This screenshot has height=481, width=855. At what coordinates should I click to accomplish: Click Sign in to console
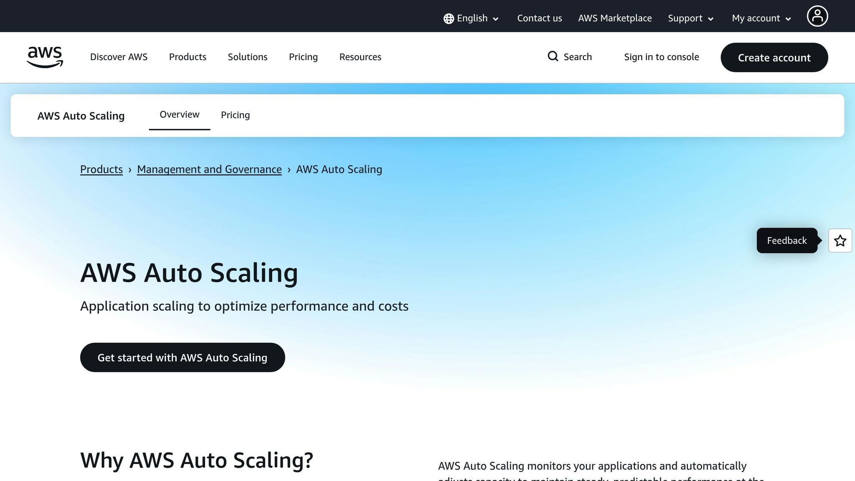click(661, 57)
